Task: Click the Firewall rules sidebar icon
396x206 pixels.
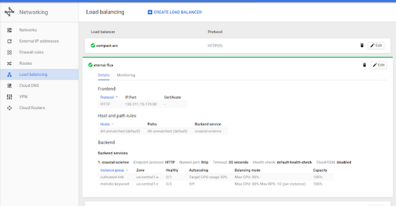Action: coord(10,52)
